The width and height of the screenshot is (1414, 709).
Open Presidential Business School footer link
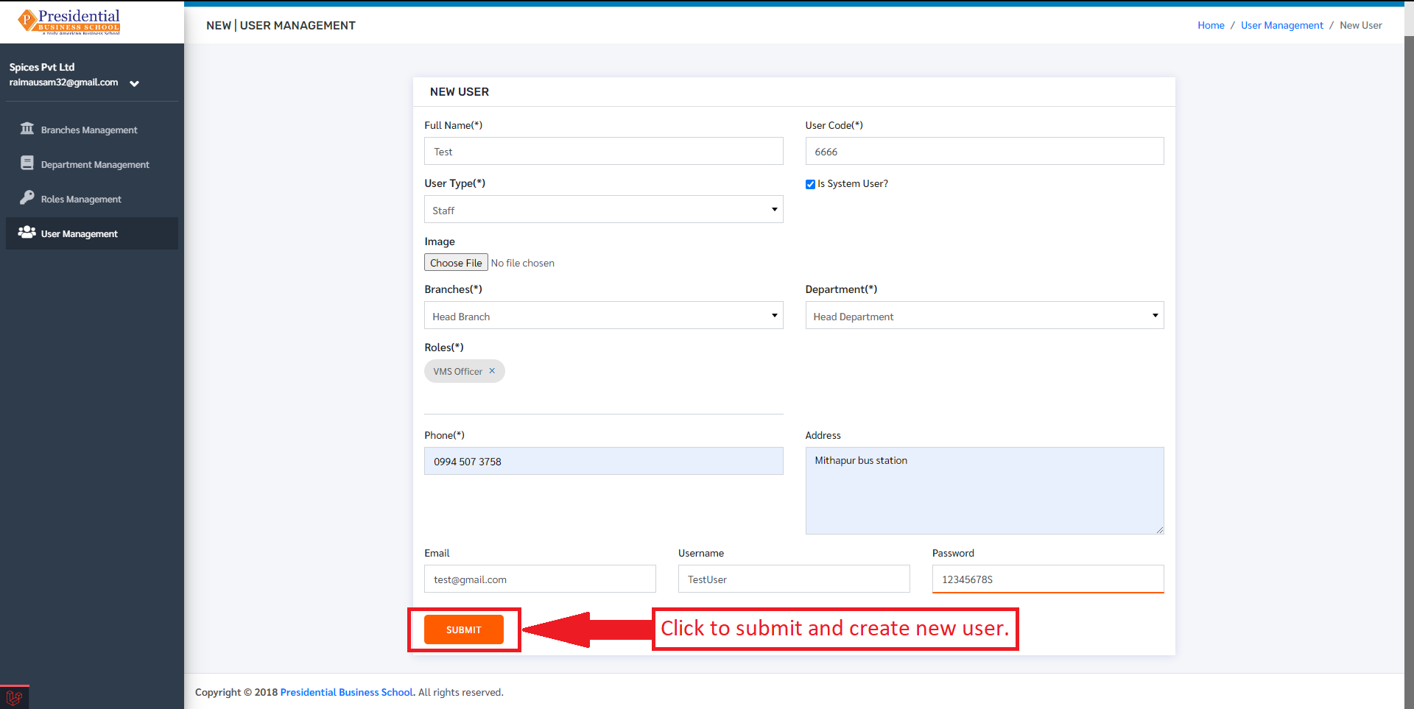[x=348, y=692]
